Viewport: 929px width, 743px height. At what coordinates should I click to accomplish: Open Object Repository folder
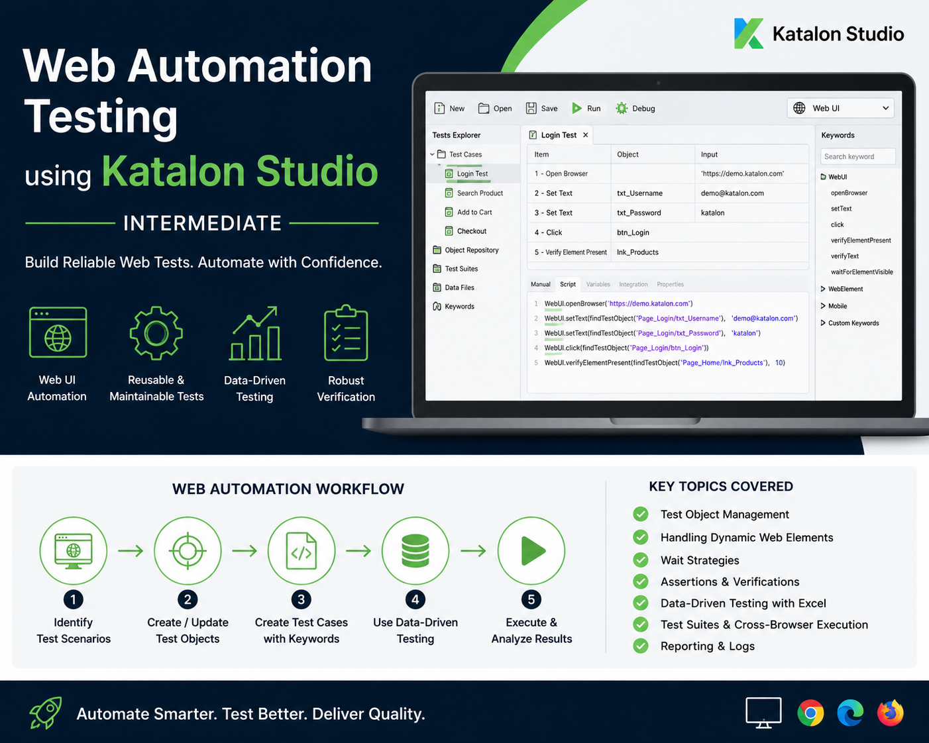pyautogui.click(x=472, y=250)
